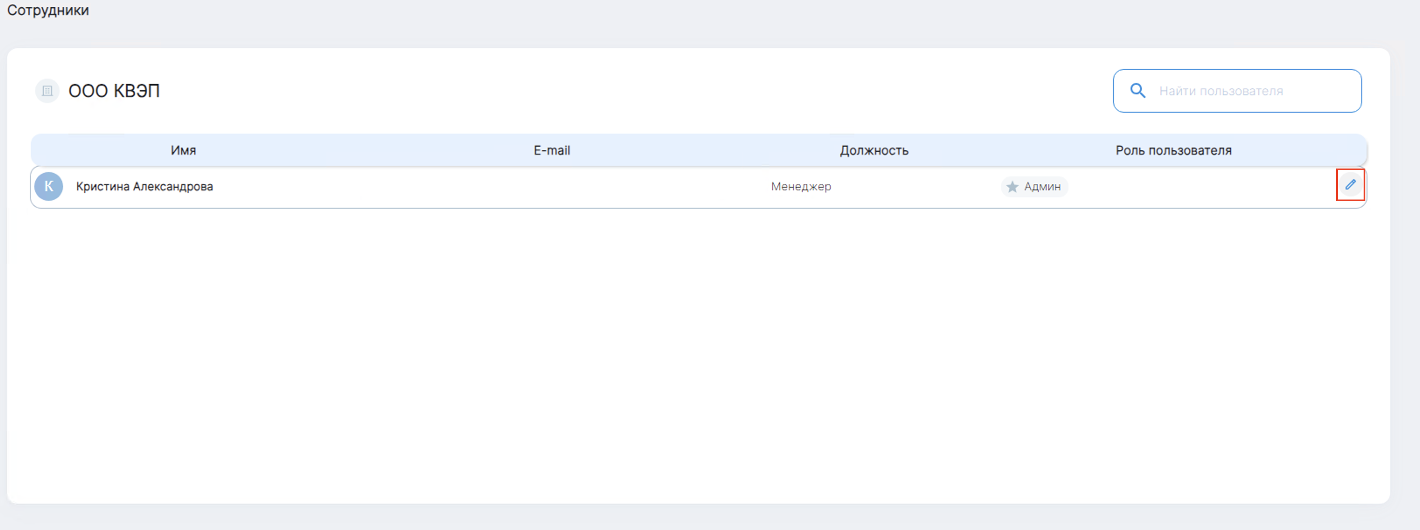Select the E-mail column header
This screenshot has height=530, width=1420.
point(552,150)
